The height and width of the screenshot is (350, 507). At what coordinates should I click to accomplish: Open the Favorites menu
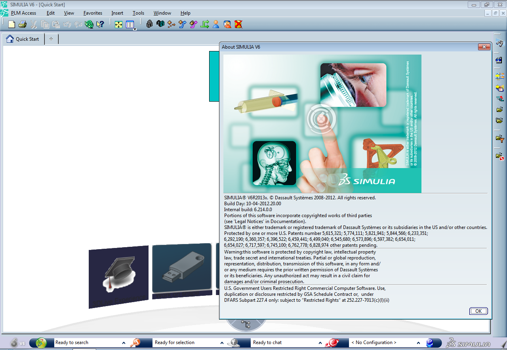pos(93,13)
